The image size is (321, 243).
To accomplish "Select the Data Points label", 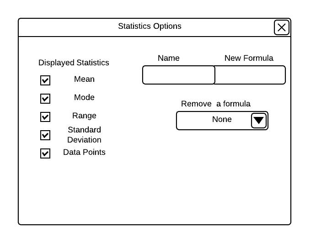I will [84, 152].
